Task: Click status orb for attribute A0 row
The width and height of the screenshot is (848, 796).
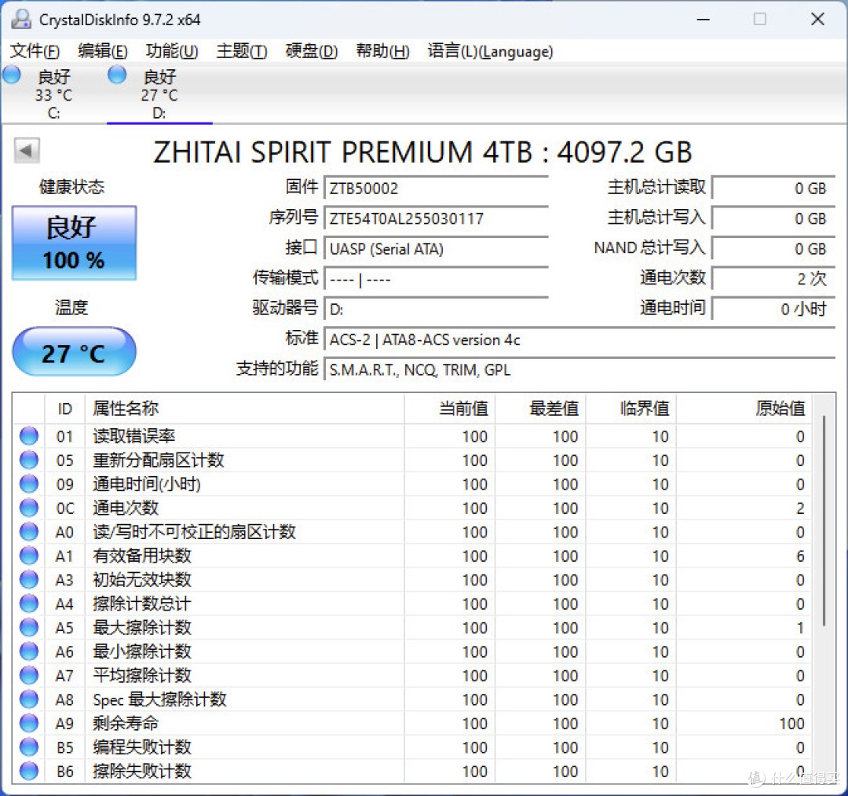Action: [29, 531]
